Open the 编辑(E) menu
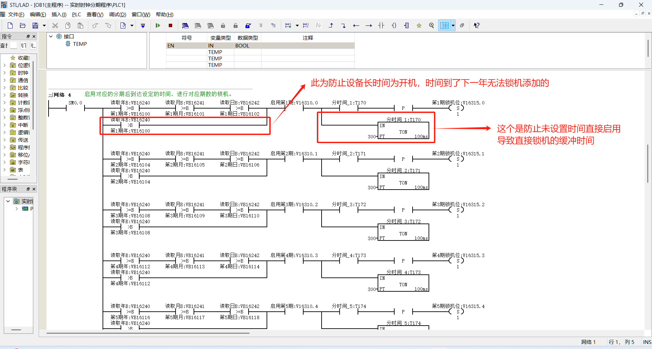Viewport: 652px width, 349px height. point(38,14)
